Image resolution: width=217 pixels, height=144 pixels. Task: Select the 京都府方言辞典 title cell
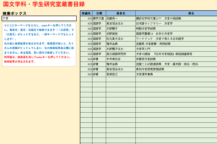tap(176, 59)
